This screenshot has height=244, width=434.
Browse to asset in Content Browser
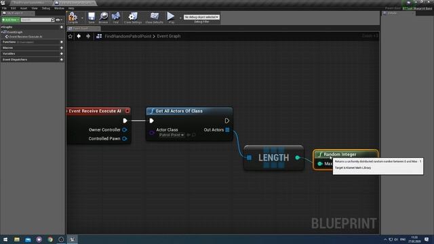pyautogui.click(x=104, y=18)
